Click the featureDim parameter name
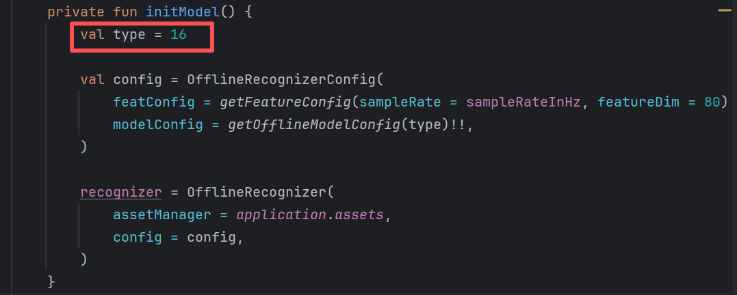Screen dimensions: 737x295 point(638,102)
